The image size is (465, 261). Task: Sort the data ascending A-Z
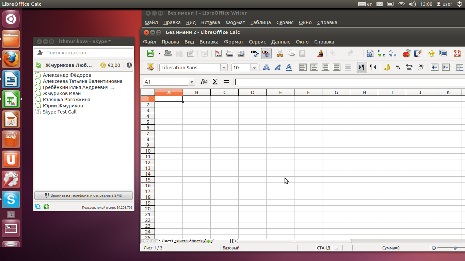tap(382, 53)
